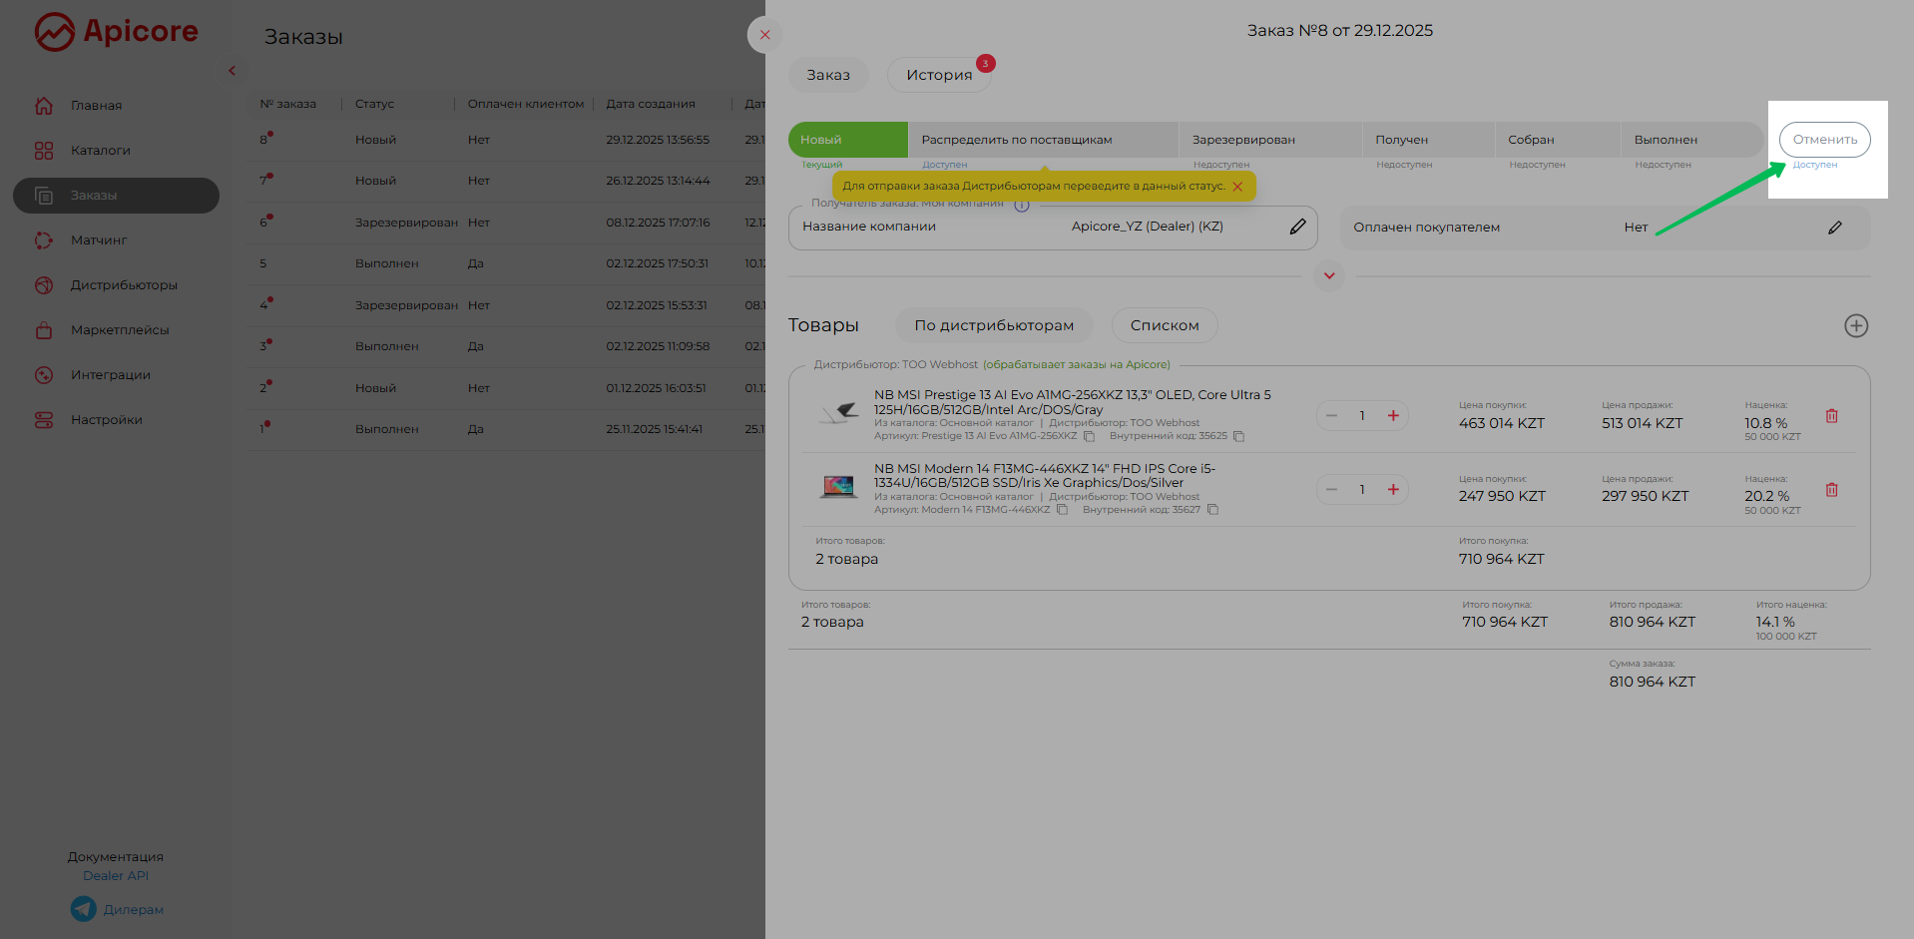Screen dimensions: 1914x939
Task: Add a product with the circled plus icon
Action: coord(1855,326)
